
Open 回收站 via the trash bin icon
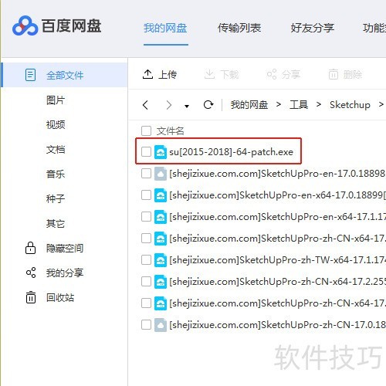click(31, 297)
